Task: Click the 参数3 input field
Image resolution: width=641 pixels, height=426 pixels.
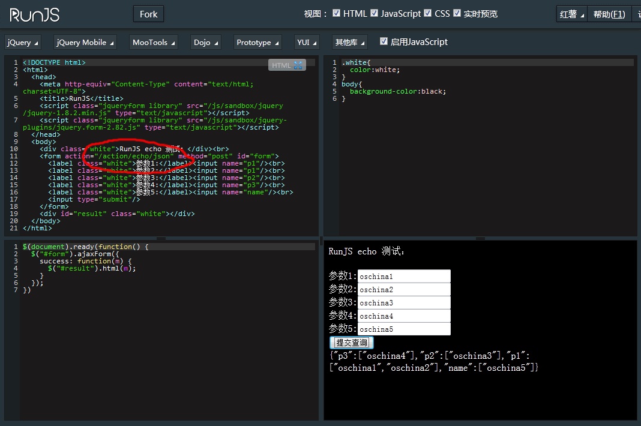Action: (x=404, y=302)
